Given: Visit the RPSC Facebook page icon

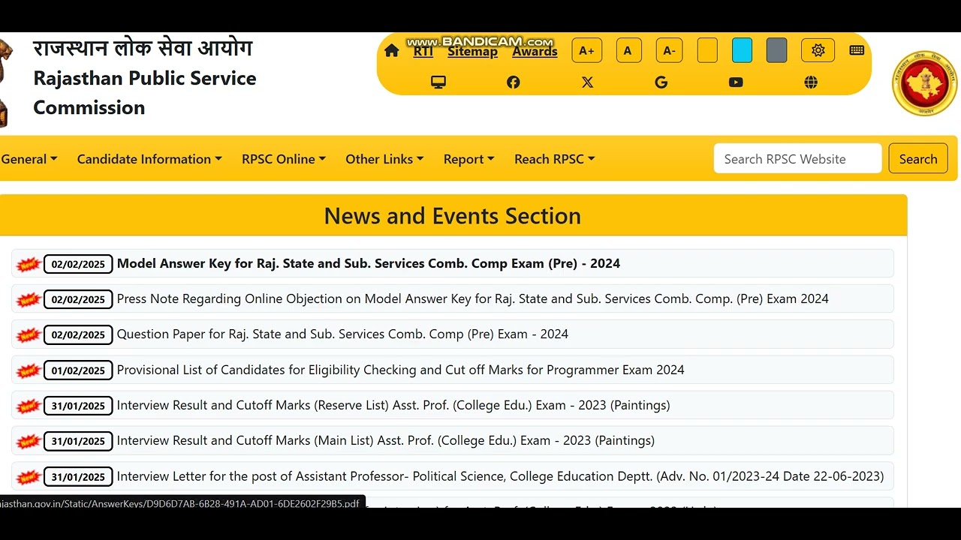Looking at the screenshot, I should coord(513,82).
